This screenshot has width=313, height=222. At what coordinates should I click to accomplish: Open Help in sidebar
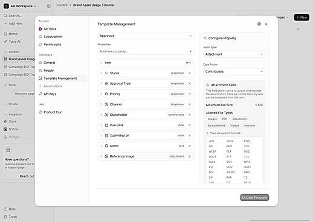tap(10, 209)
